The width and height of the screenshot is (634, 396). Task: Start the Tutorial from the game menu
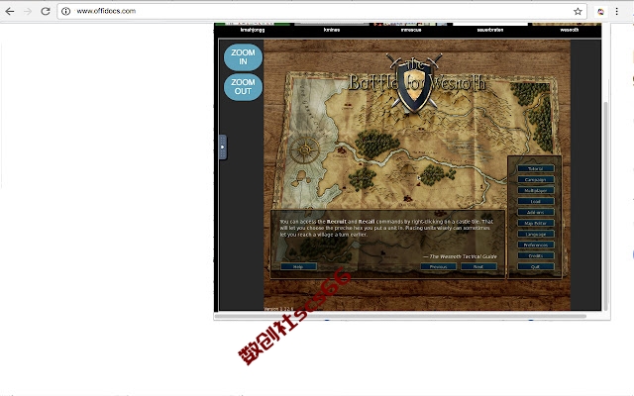point(536,168)
